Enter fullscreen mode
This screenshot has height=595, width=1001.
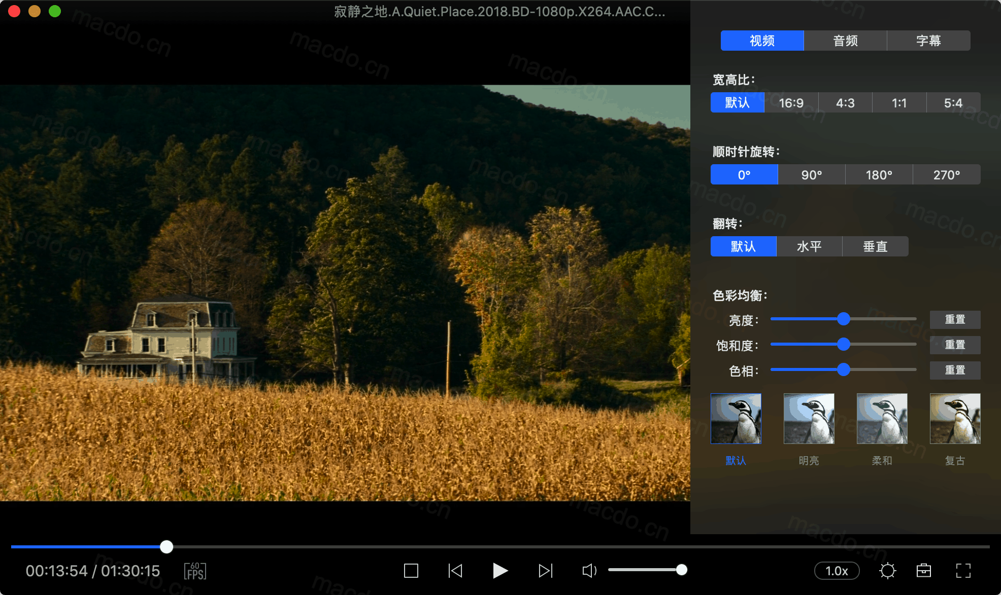point(963,571)
